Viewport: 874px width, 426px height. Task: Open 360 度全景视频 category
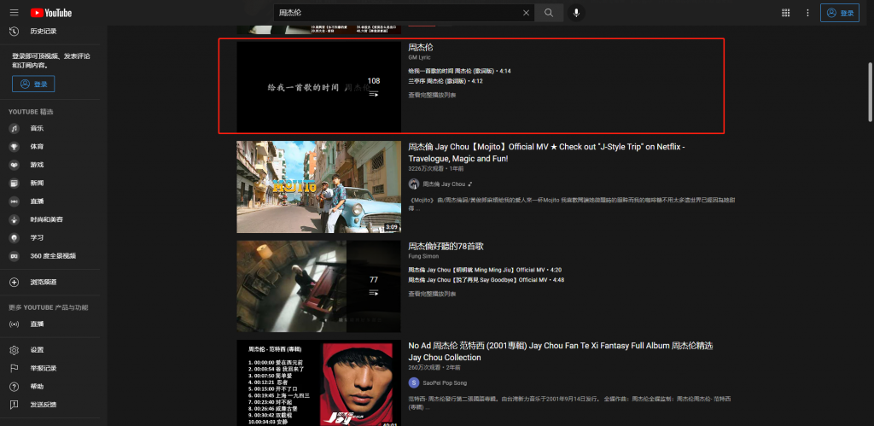pyautogui.click(x=54, y=256)
